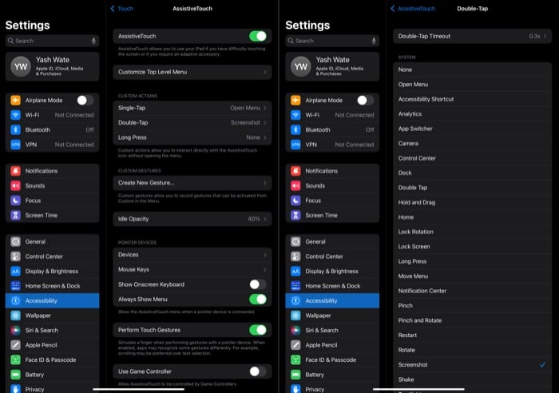This screenshot has height=393, width=559.
Task: Tap Apple Pencil icon in Double-Tap screen sidebar
Action: click(x=295, y=345)
